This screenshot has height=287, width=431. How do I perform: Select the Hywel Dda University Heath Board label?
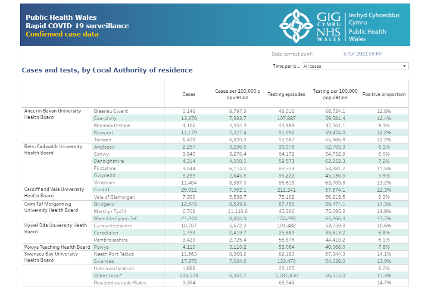[x=56, y=228]
